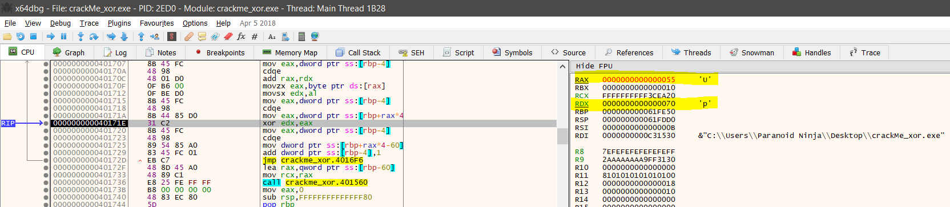Open the Options menu
Viewport: 950px width, 207px height.
click(x=195, y=23)
